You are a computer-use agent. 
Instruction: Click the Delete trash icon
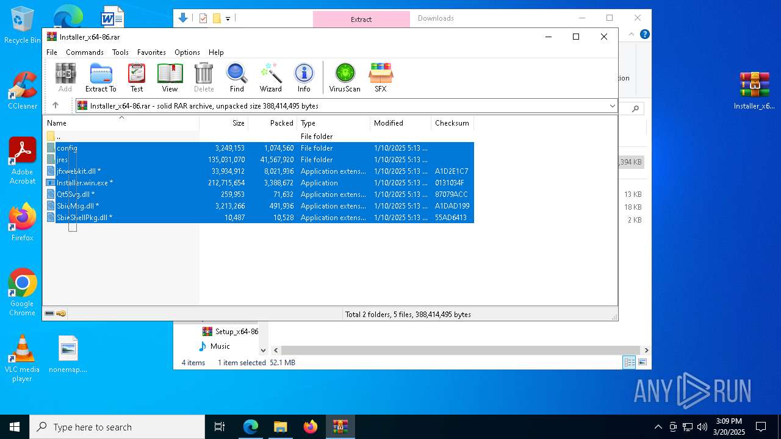(204, 77)
